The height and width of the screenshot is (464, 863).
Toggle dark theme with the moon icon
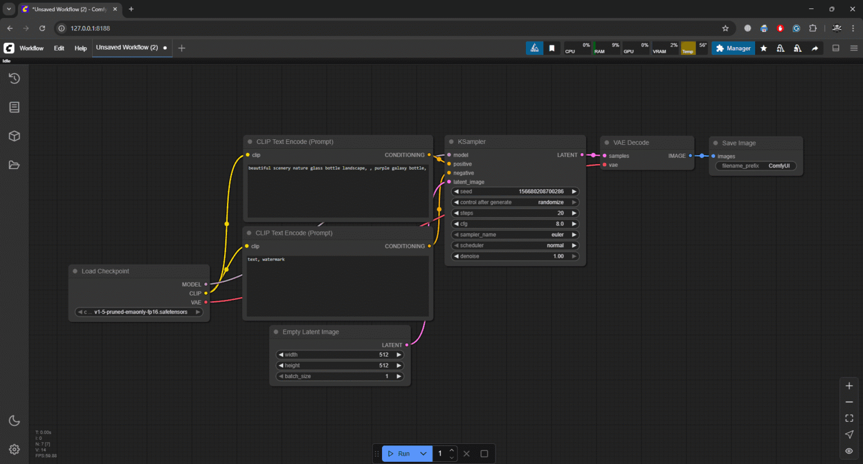(15, 421)
